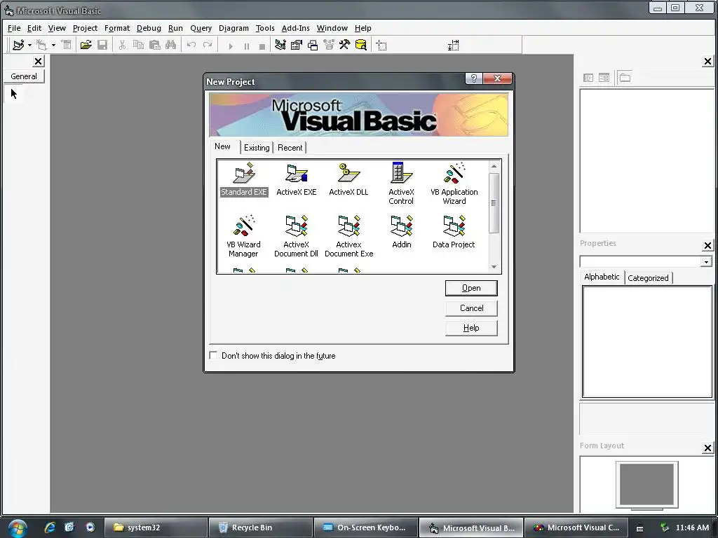
Task: Select the ActiveX EXE project type
Action: coord(297,179)
